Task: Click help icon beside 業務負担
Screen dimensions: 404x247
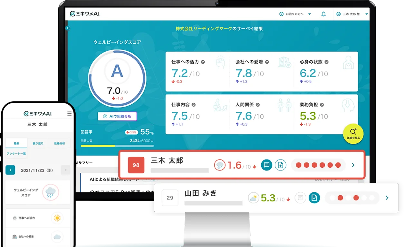Action: [x=322, y=105]
